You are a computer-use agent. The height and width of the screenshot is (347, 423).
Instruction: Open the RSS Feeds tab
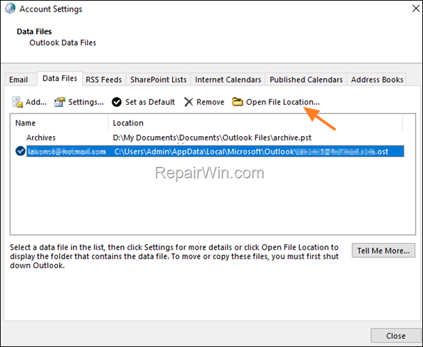click(x=104, y=80)
